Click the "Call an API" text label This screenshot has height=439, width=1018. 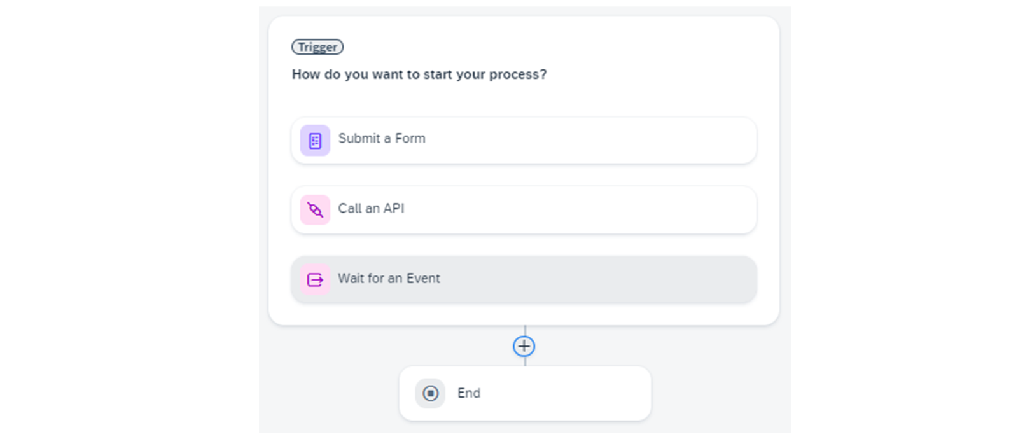pyautogui.click(x=371, y=208)
